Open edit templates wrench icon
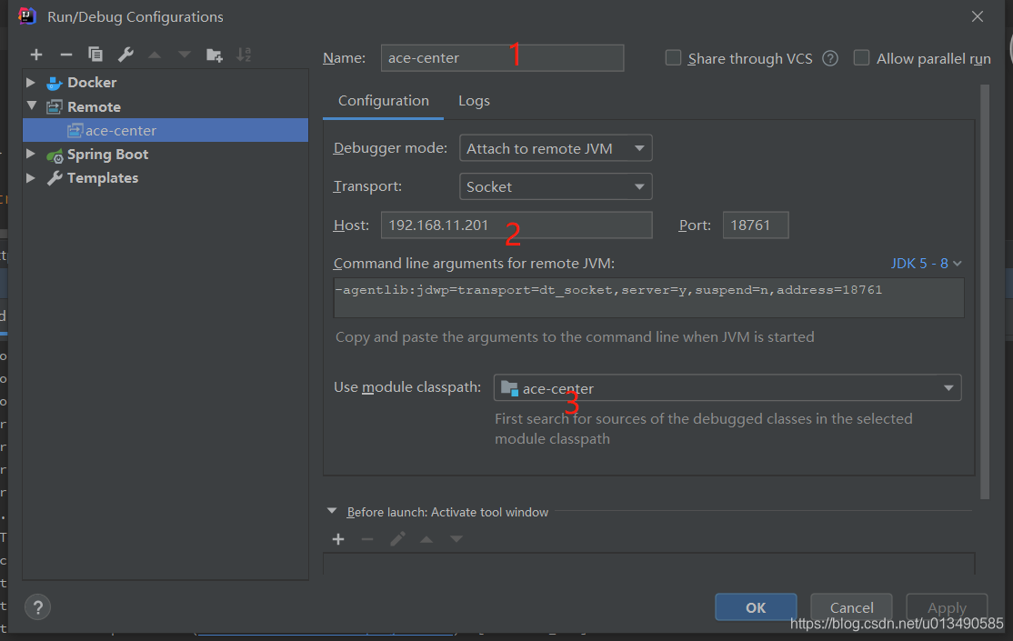Viewport: 1013px width, 641px height. pos(125,55)
